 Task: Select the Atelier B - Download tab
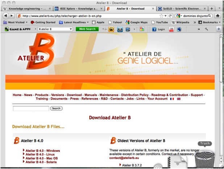pyautogui.click(x=130, y=9)
